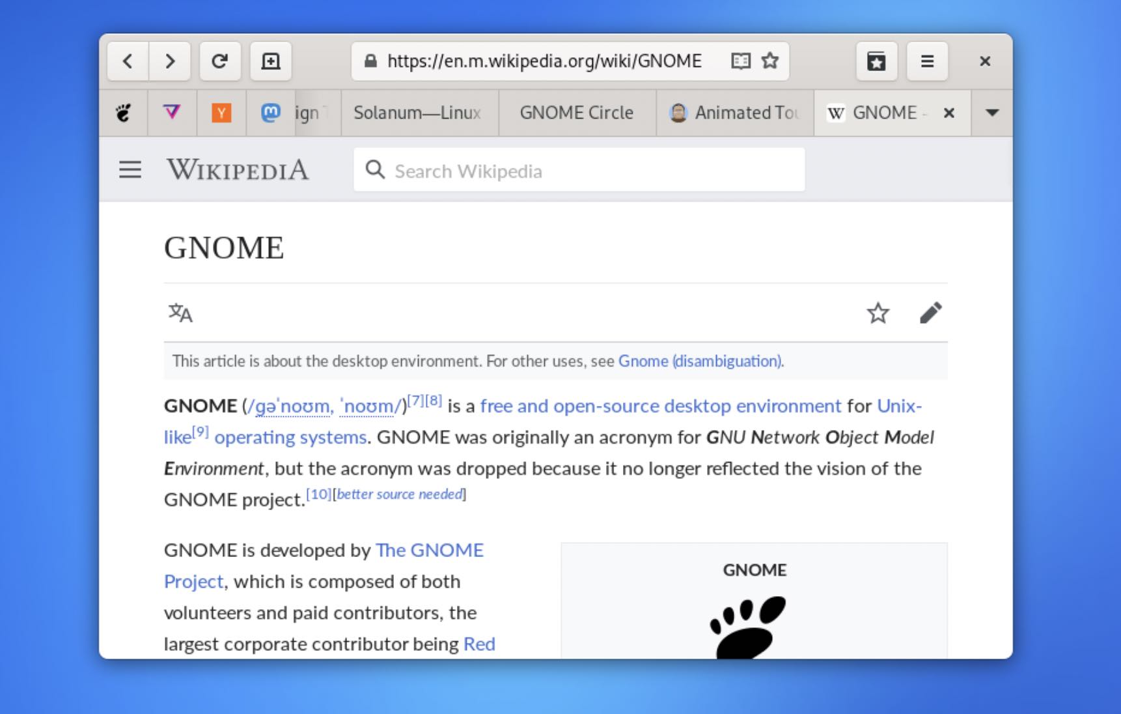Click the GNOME infobox title
The width and height of the screenshot is (1121, 714).
pyautogui.click(x=754, y=570)
